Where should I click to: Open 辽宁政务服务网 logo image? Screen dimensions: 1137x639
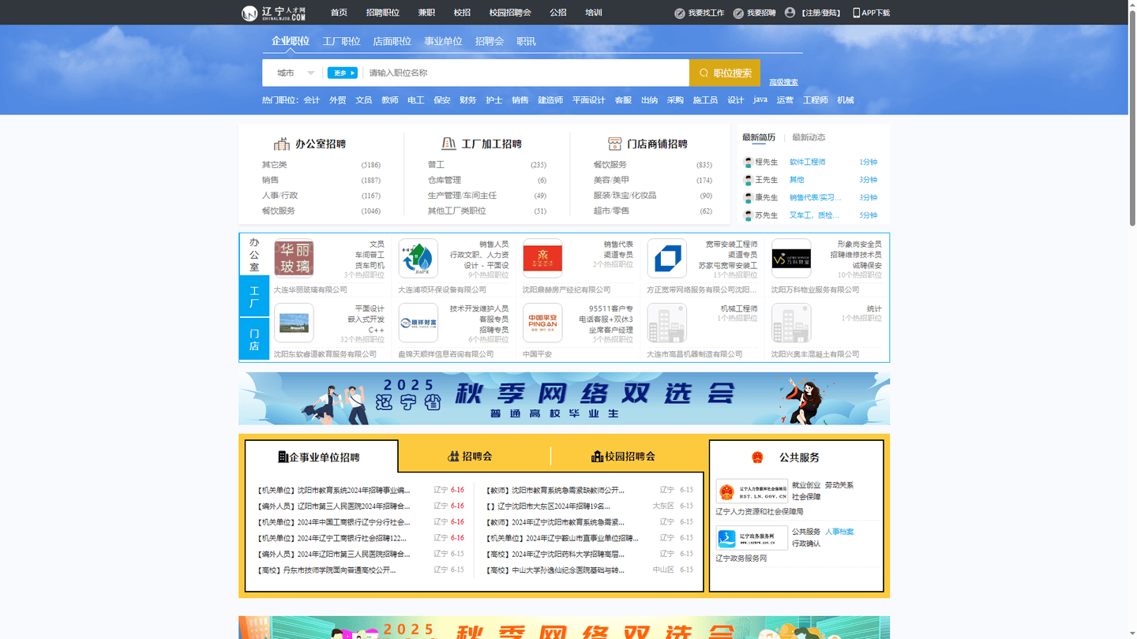click(752, 539)
